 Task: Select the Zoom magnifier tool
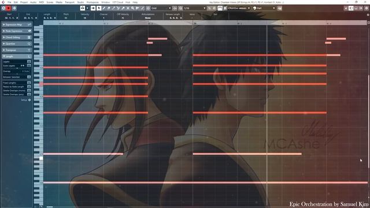(x=132, y=8)
